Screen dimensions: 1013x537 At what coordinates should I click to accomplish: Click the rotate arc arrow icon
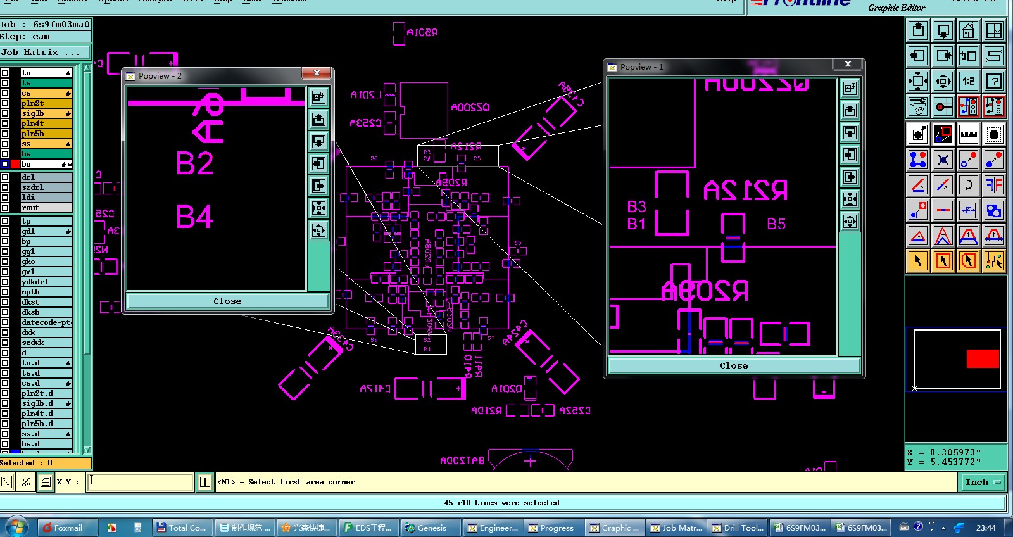pyautogui.click(x=969, y=185)
